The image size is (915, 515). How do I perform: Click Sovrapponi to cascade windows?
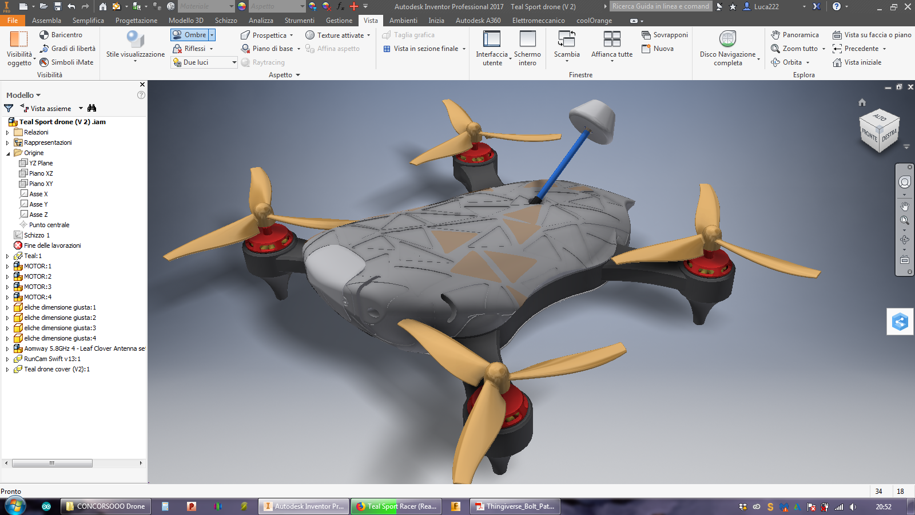665,35
